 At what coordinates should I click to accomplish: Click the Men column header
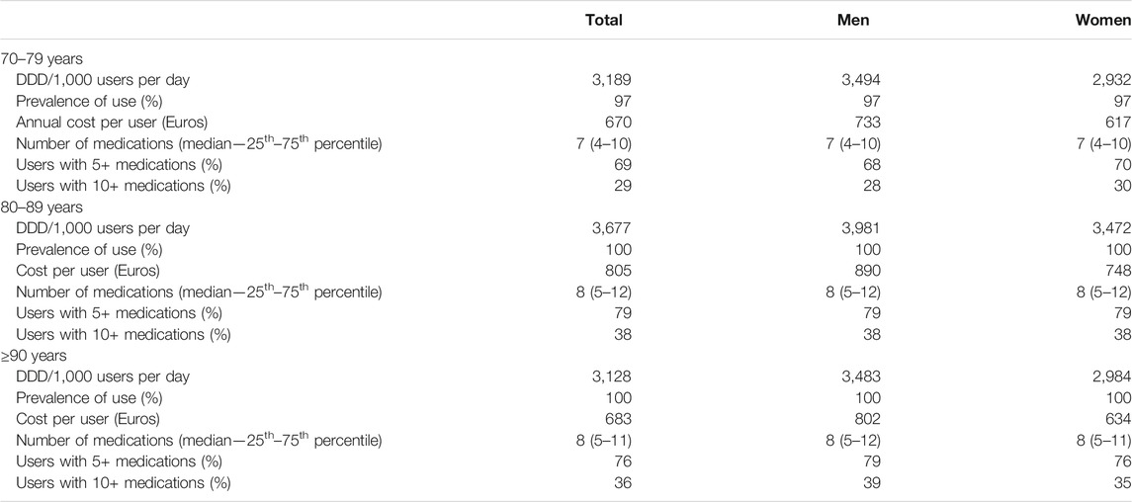pos(853,20)
